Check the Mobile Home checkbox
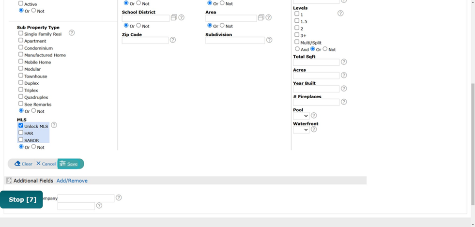The width and height of the screenshot is (475, 227). 21,61
